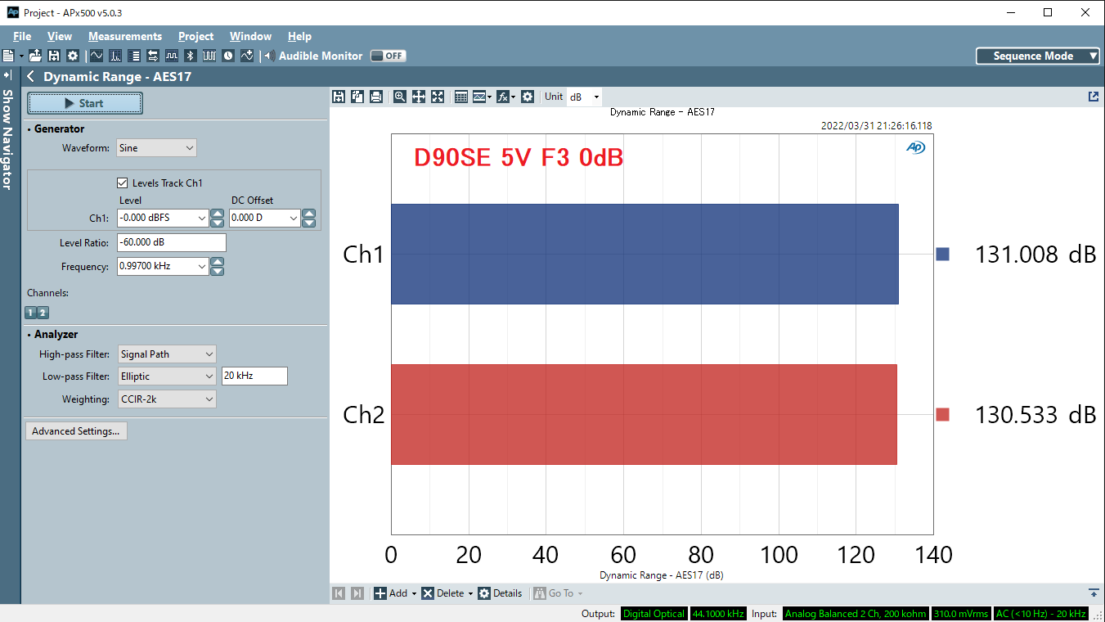Screen dimensions: 1105x622
Task: Jump to first result arrow icon
Action: point(339,593)
